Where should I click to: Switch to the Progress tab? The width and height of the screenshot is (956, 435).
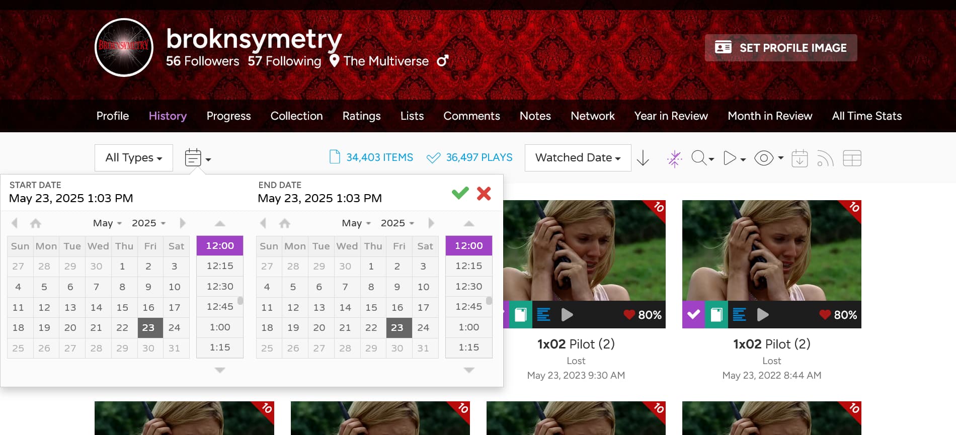(228, 116)
